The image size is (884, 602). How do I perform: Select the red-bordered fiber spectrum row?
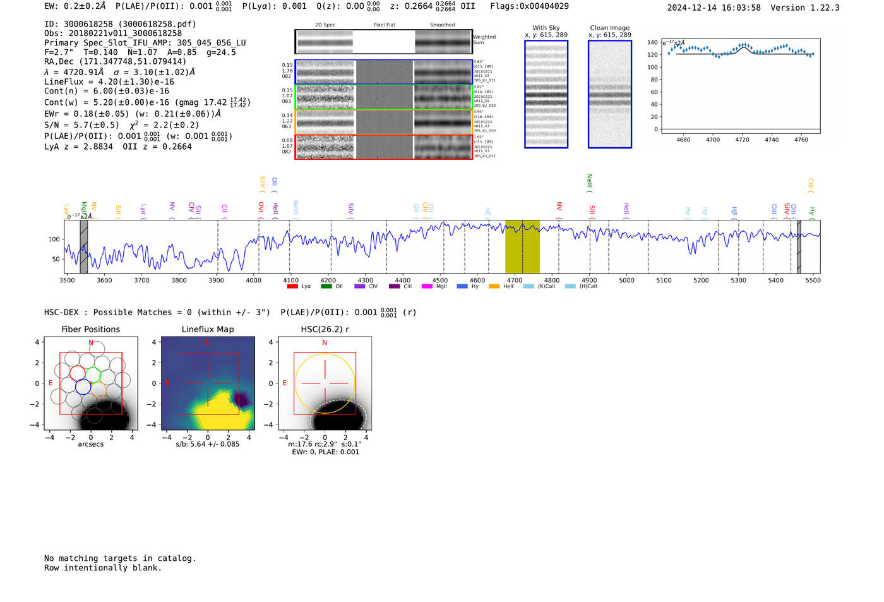(383, 147)
